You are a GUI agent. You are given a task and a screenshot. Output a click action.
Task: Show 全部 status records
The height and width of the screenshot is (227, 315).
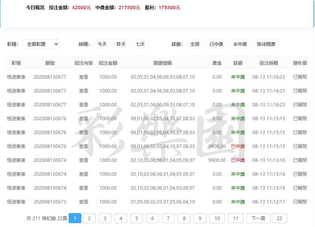click(195, 44)
